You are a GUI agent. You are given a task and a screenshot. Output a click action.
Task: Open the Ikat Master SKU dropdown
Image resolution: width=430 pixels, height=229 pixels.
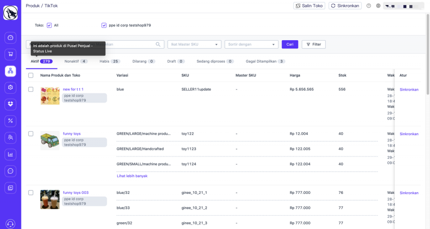(194, 44)
